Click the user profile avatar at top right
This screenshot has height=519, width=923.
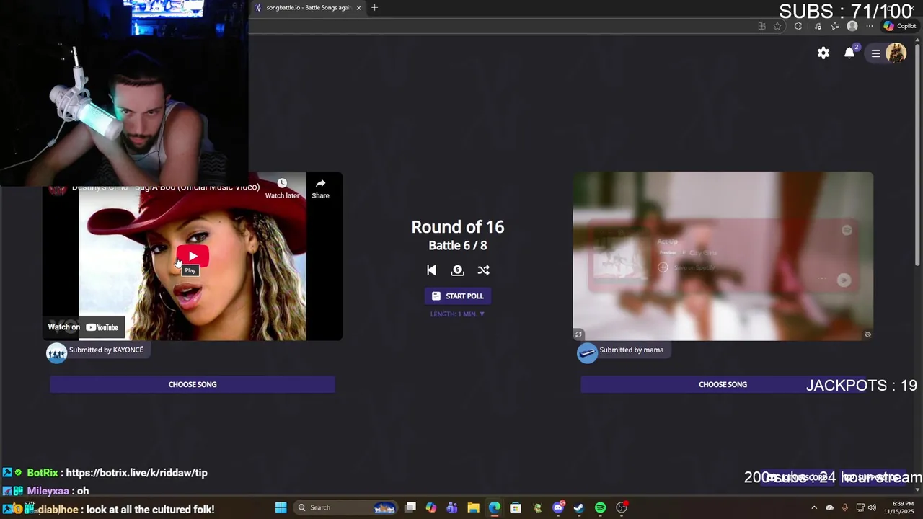[896, 53]
